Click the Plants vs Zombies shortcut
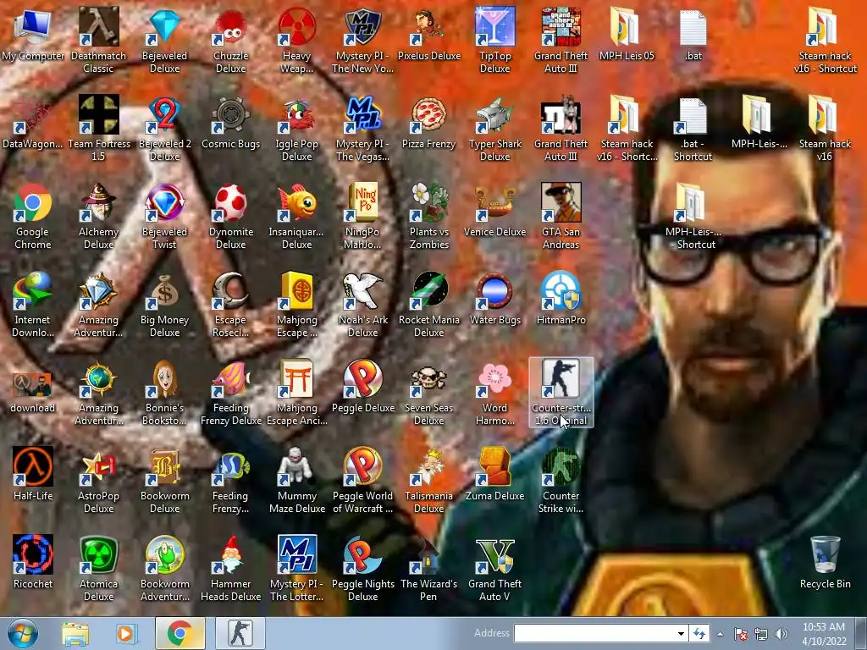Image resolution: width=867 pixels, height=650 pixels. click(x=429, y=216)
